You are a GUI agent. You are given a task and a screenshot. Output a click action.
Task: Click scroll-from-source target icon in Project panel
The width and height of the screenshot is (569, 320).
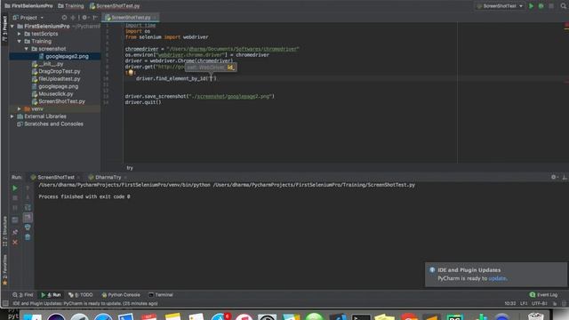click(64, 18)
